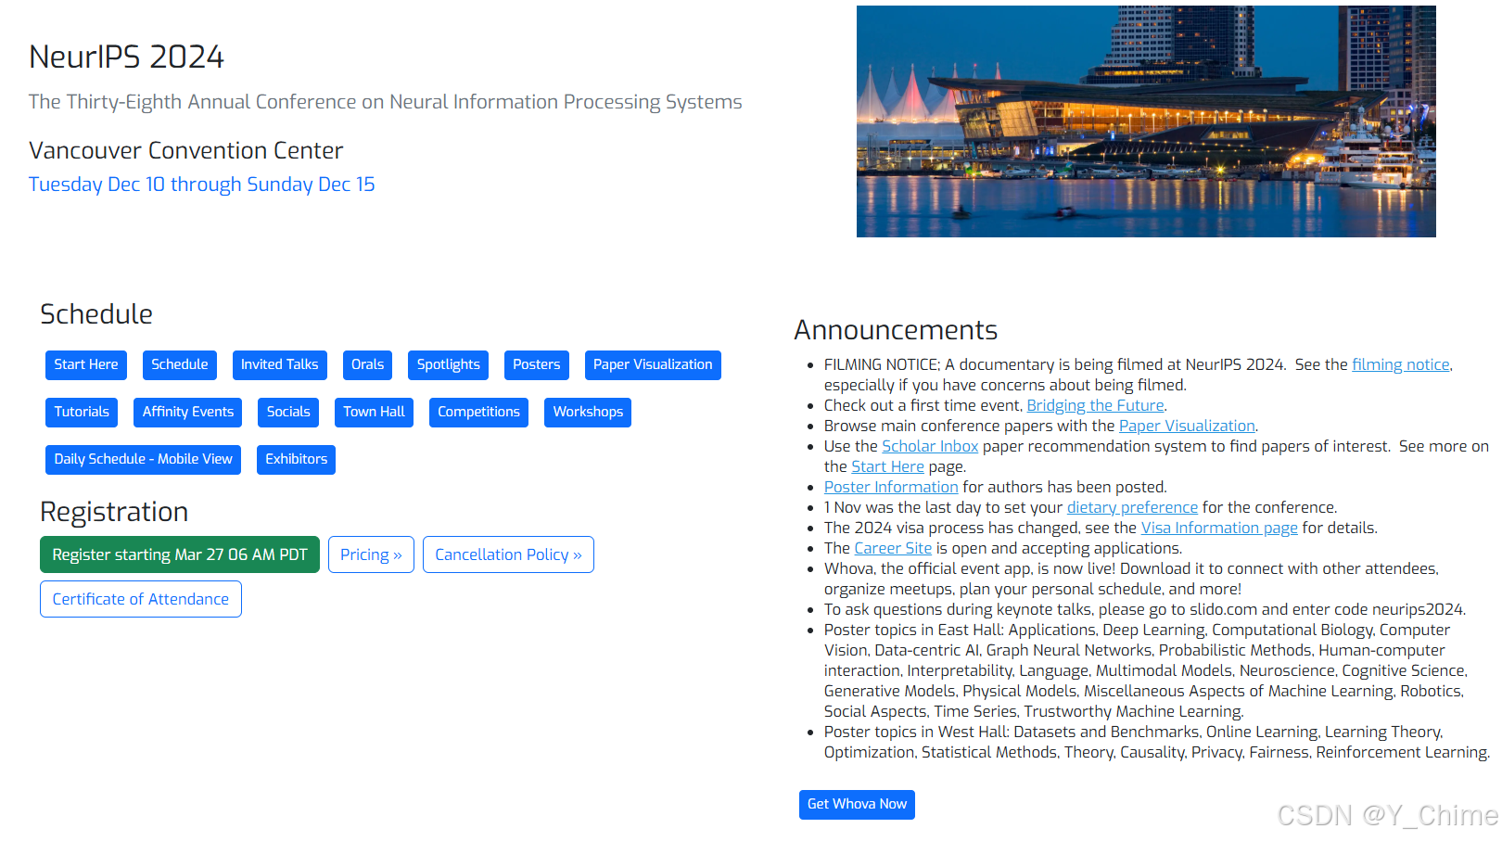Click the Registration heading
This screenshot has width=1502, height=841.
tap(114, 512)
